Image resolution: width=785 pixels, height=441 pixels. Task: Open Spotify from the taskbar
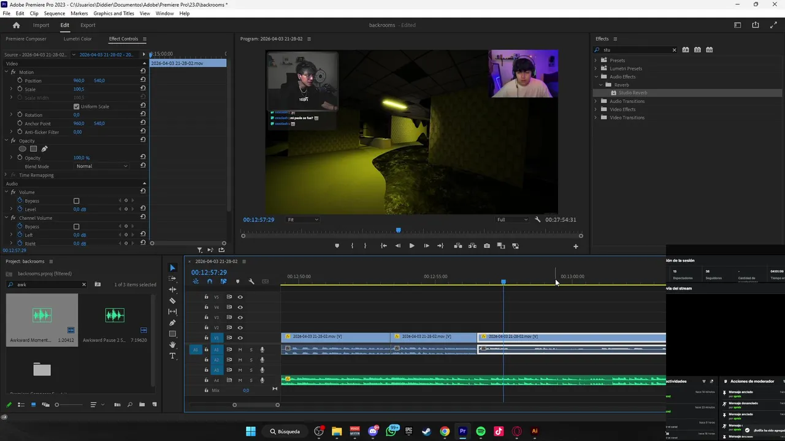click(x=481, y=431)
